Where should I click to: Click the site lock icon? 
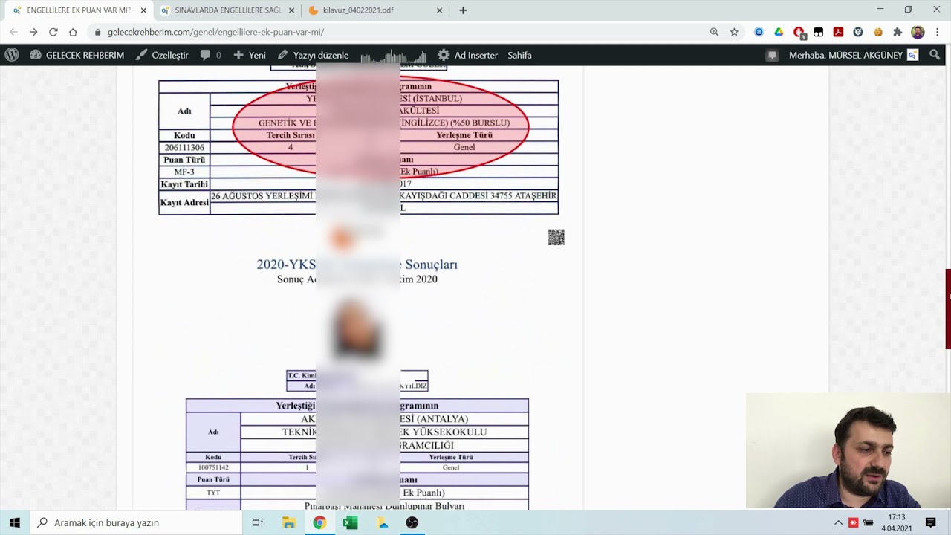(97, 32)
